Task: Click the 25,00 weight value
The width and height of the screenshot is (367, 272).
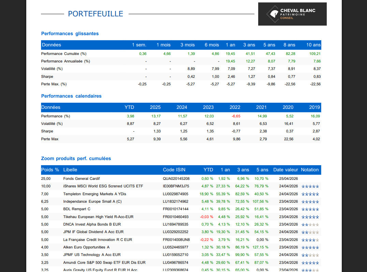Action: pyautogui.click(x=46, y=178)
